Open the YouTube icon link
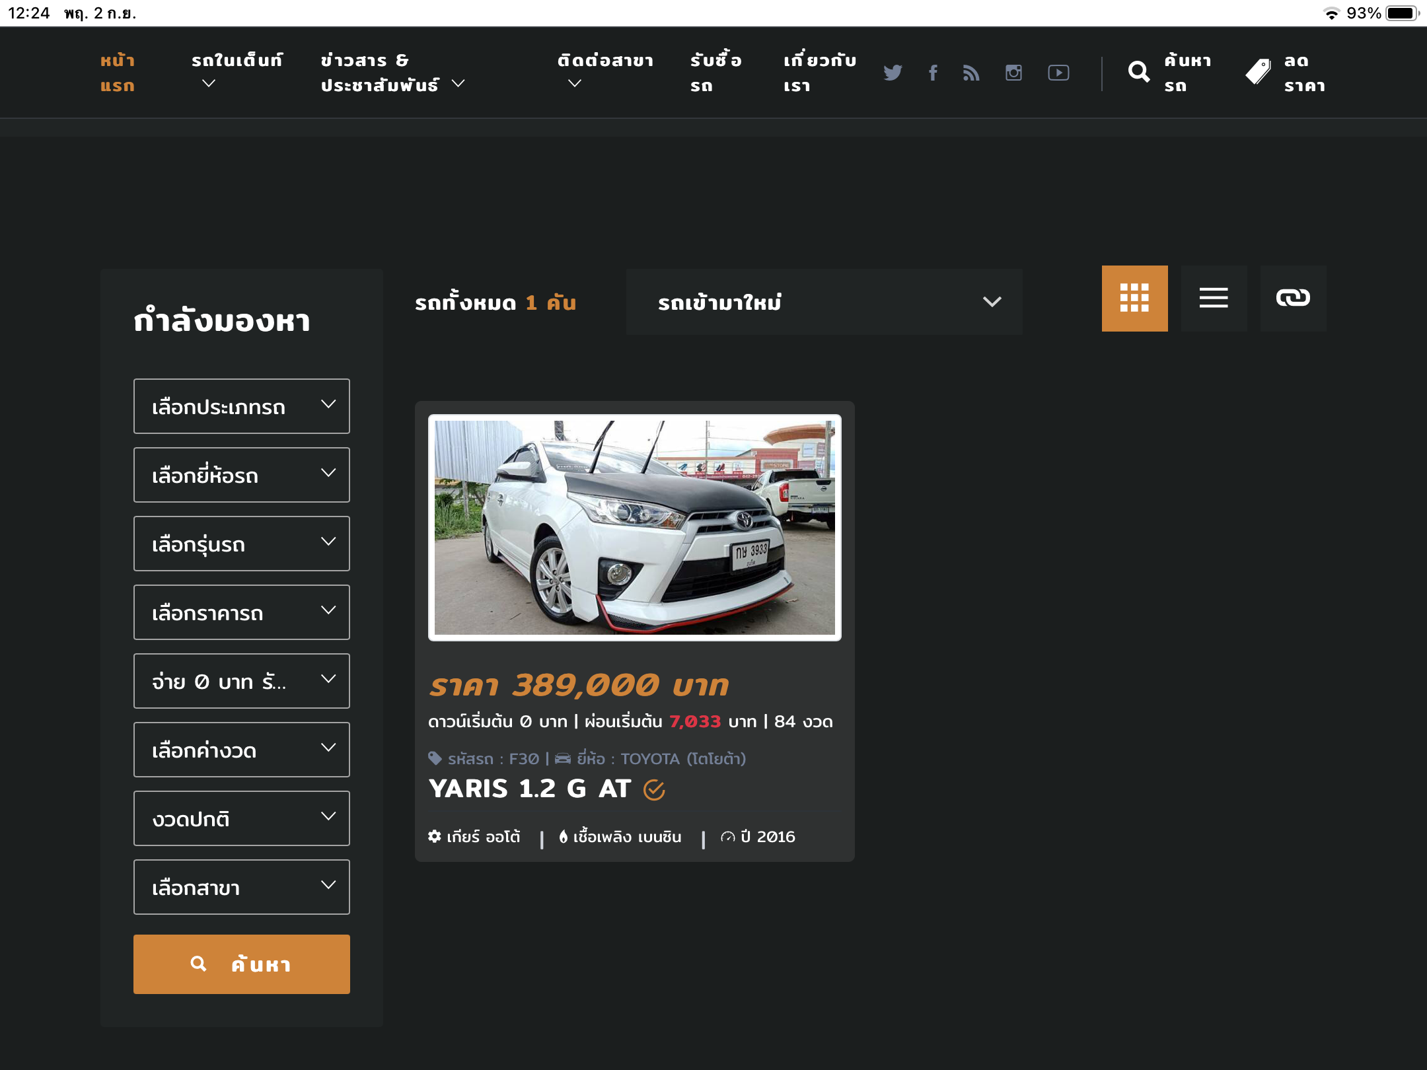Viewport: 1427px width, 1070px height. pos(1058,73)
